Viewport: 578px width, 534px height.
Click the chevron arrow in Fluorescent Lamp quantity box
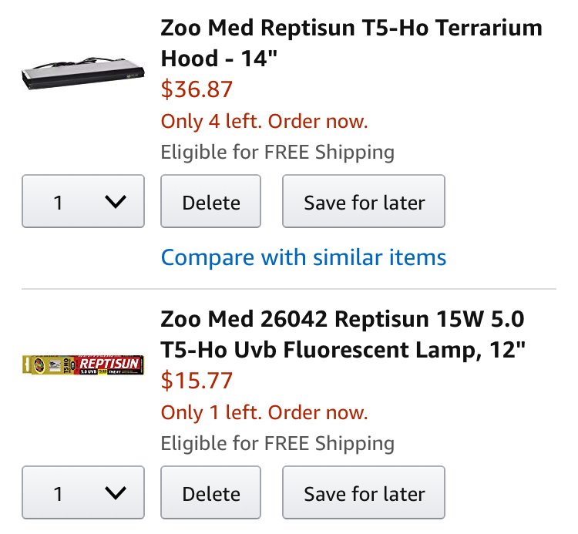click(115, 493)
